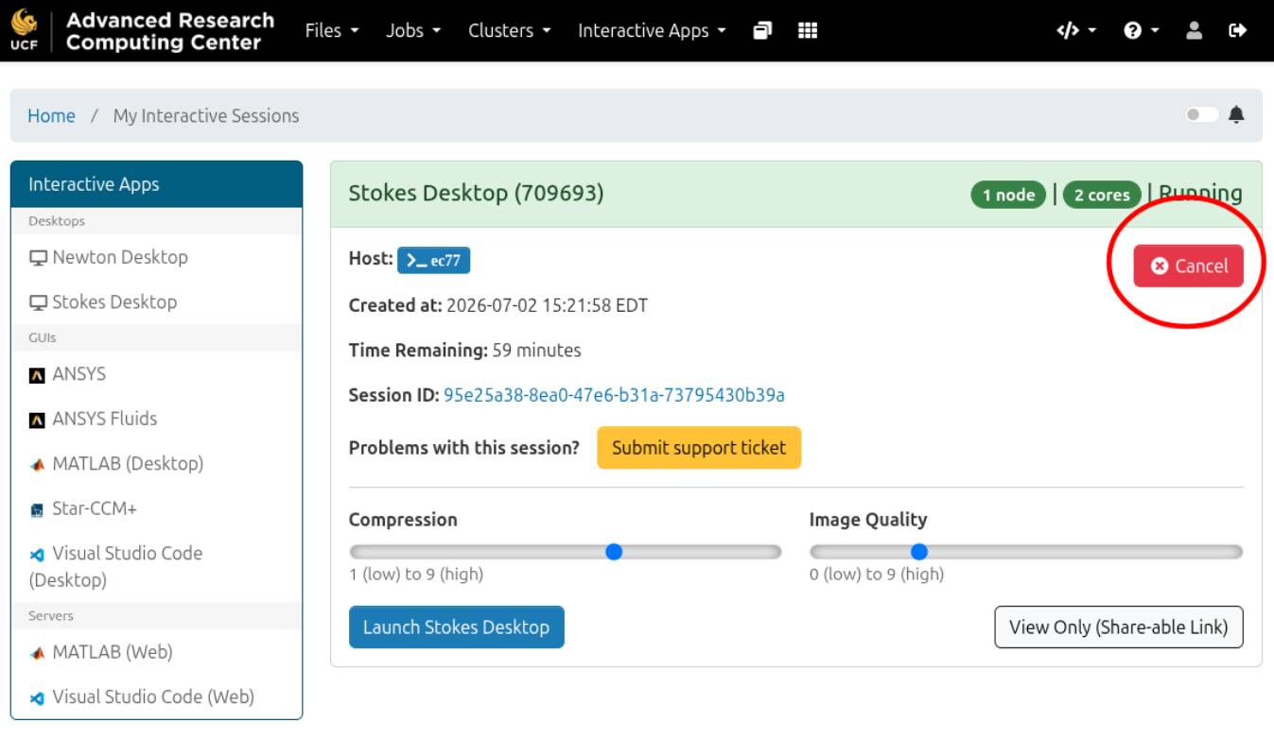The image size is (1274, 756).
Task: Open Star-CCM+ from the sidebar
Action: point(156,508)
